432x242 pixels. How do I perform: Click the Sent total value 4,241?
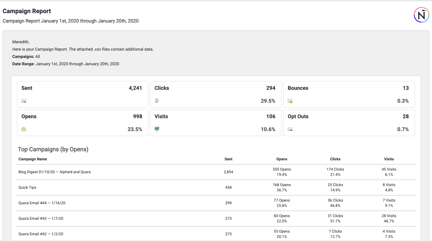tap(135, 88)
